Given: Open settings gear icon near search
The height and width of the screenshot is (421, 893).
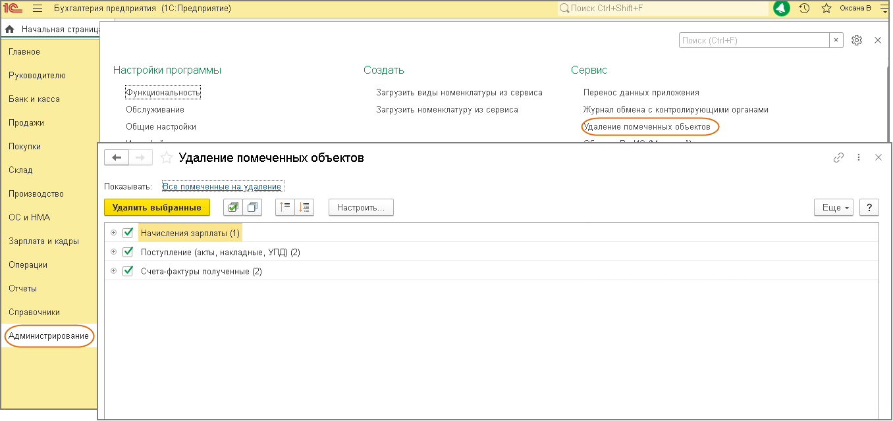Looking at the screenshot, I should (857, 40).
